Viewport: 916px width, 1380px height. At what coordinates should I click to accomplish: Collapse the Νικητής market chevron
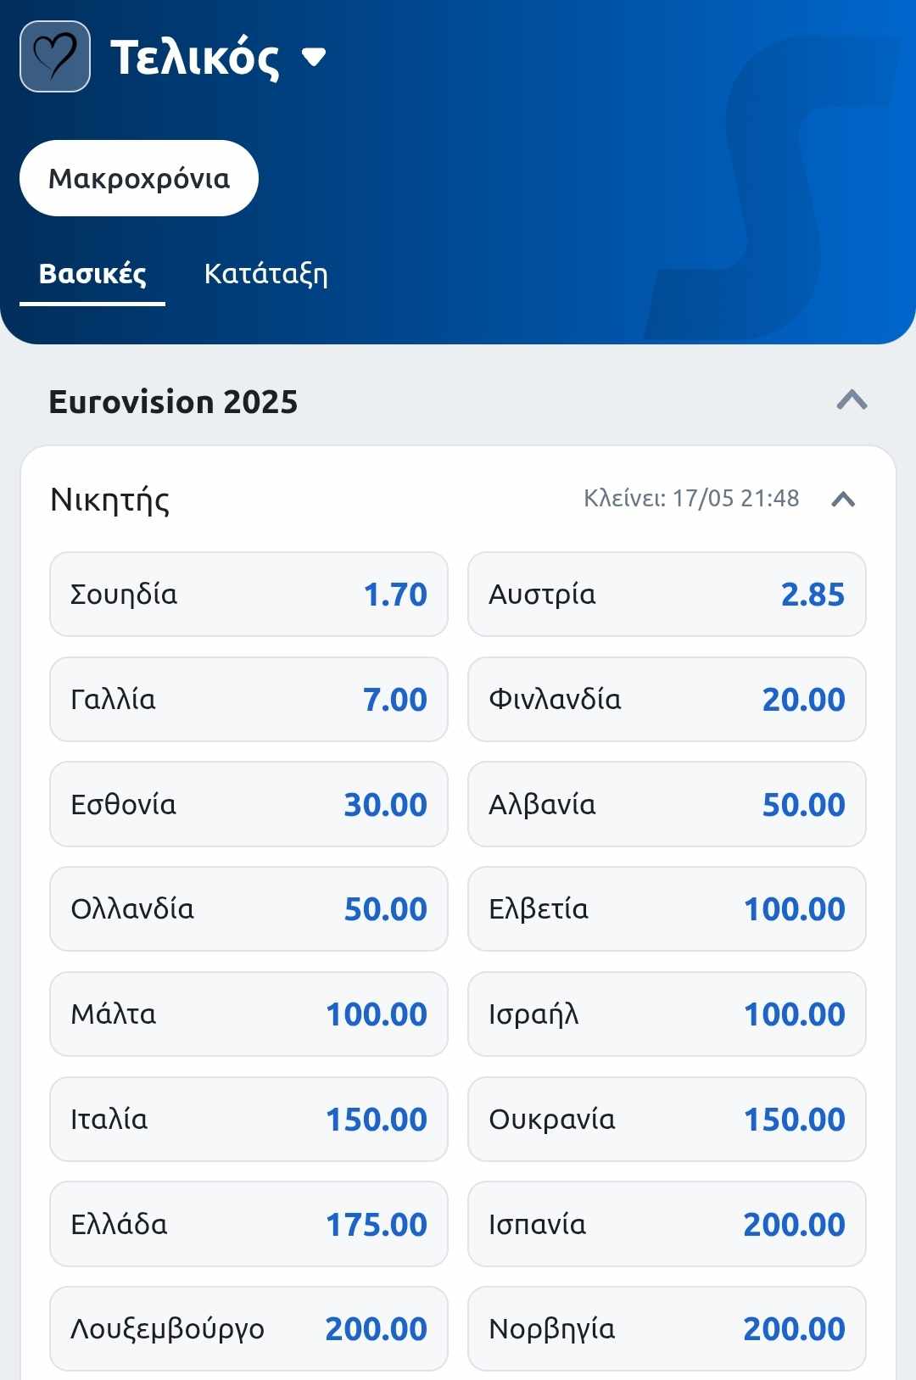pos(843,499)
